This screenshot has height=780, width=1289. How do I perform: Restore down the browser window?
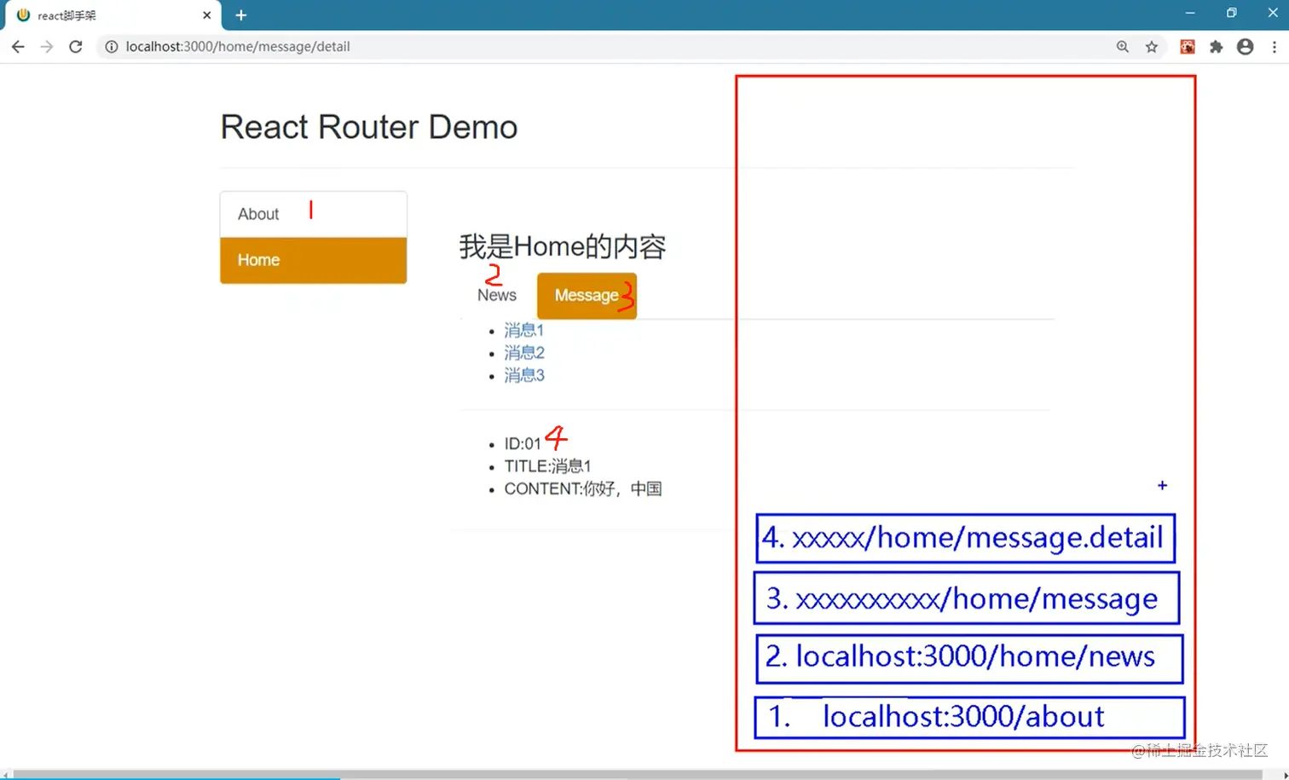click(x=1231, y=13)
